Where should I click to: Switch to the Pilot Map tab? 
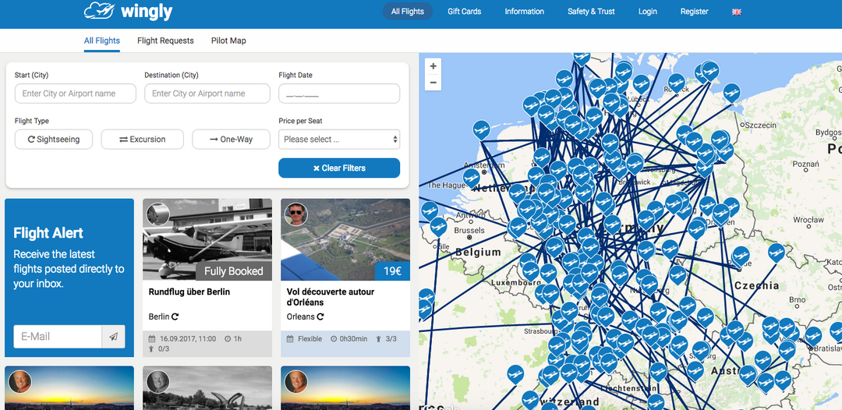point(228,41)
